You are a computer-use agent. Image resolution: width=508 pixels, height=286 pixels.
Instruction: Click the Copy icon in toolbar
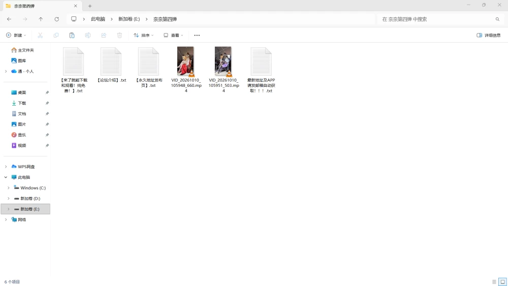(56, 35)
